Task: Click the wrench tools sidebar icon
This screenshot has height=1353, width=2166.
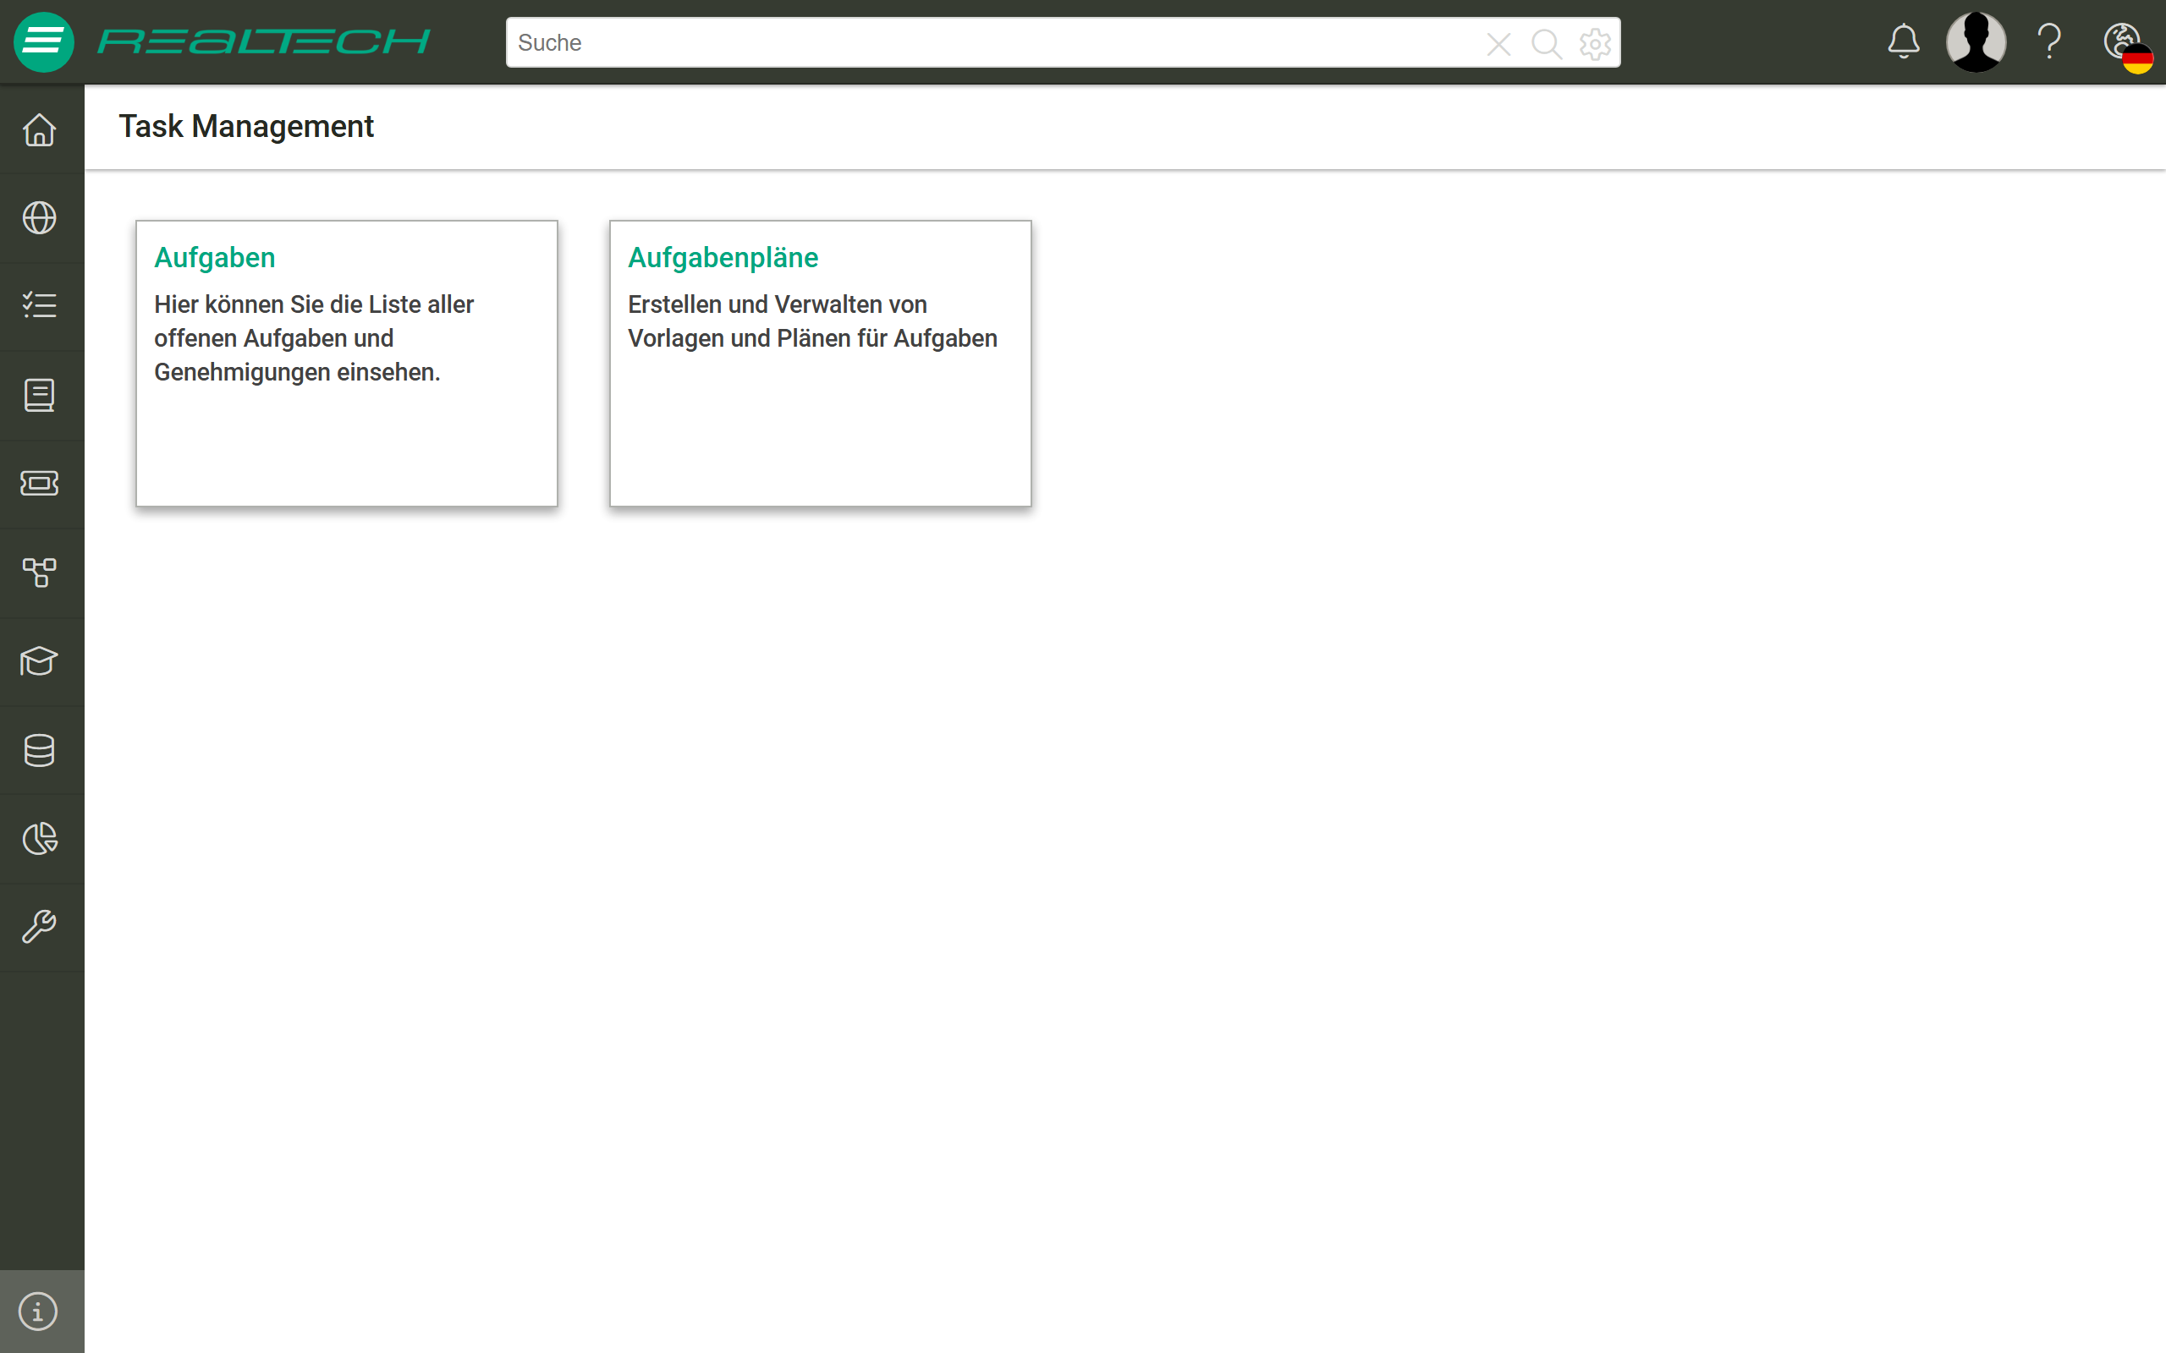Action: (x=40, y=927)
